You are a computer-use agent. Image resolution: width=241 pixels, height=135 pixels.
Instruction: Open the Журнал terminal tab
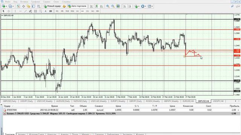pos(140,134)
